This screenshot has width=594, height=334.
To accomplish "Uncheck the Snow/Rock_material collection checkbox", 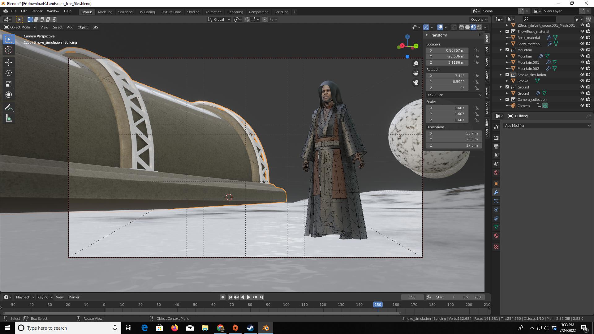I will [x=507, y=32].
